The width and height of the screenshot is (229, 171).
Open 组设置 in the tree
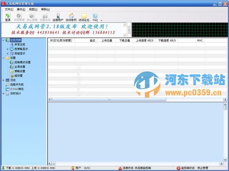point(18,76)
